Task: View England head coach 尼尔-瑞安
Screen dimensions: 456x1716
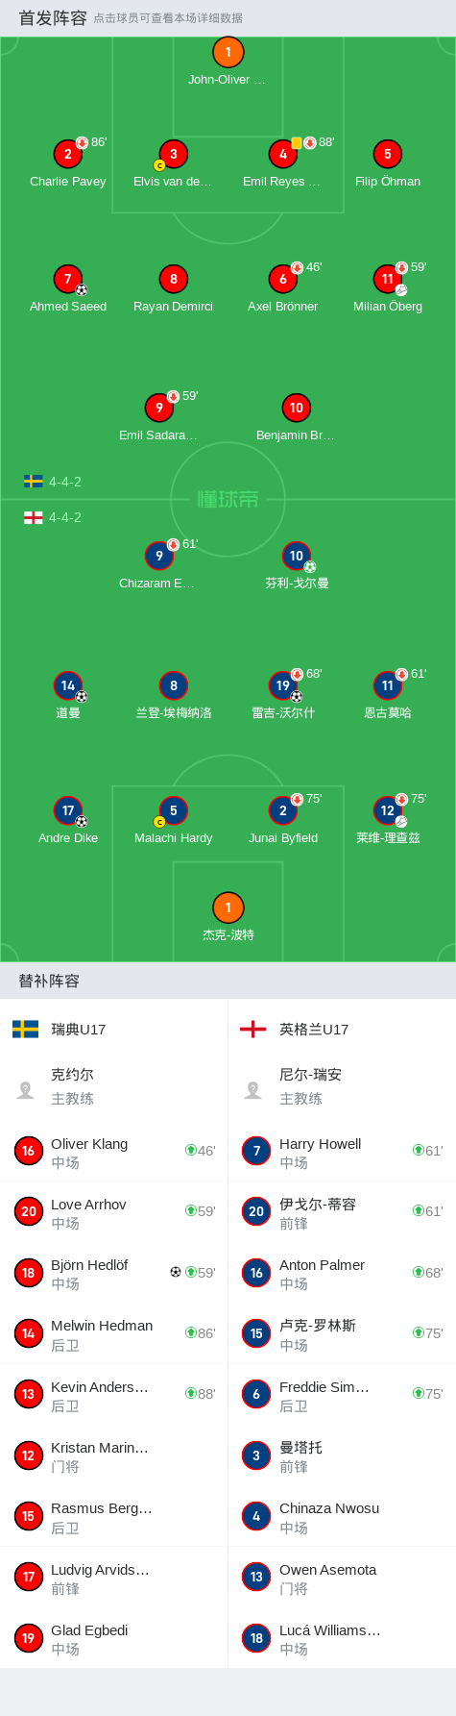Action: click(x=342, y=1086)
